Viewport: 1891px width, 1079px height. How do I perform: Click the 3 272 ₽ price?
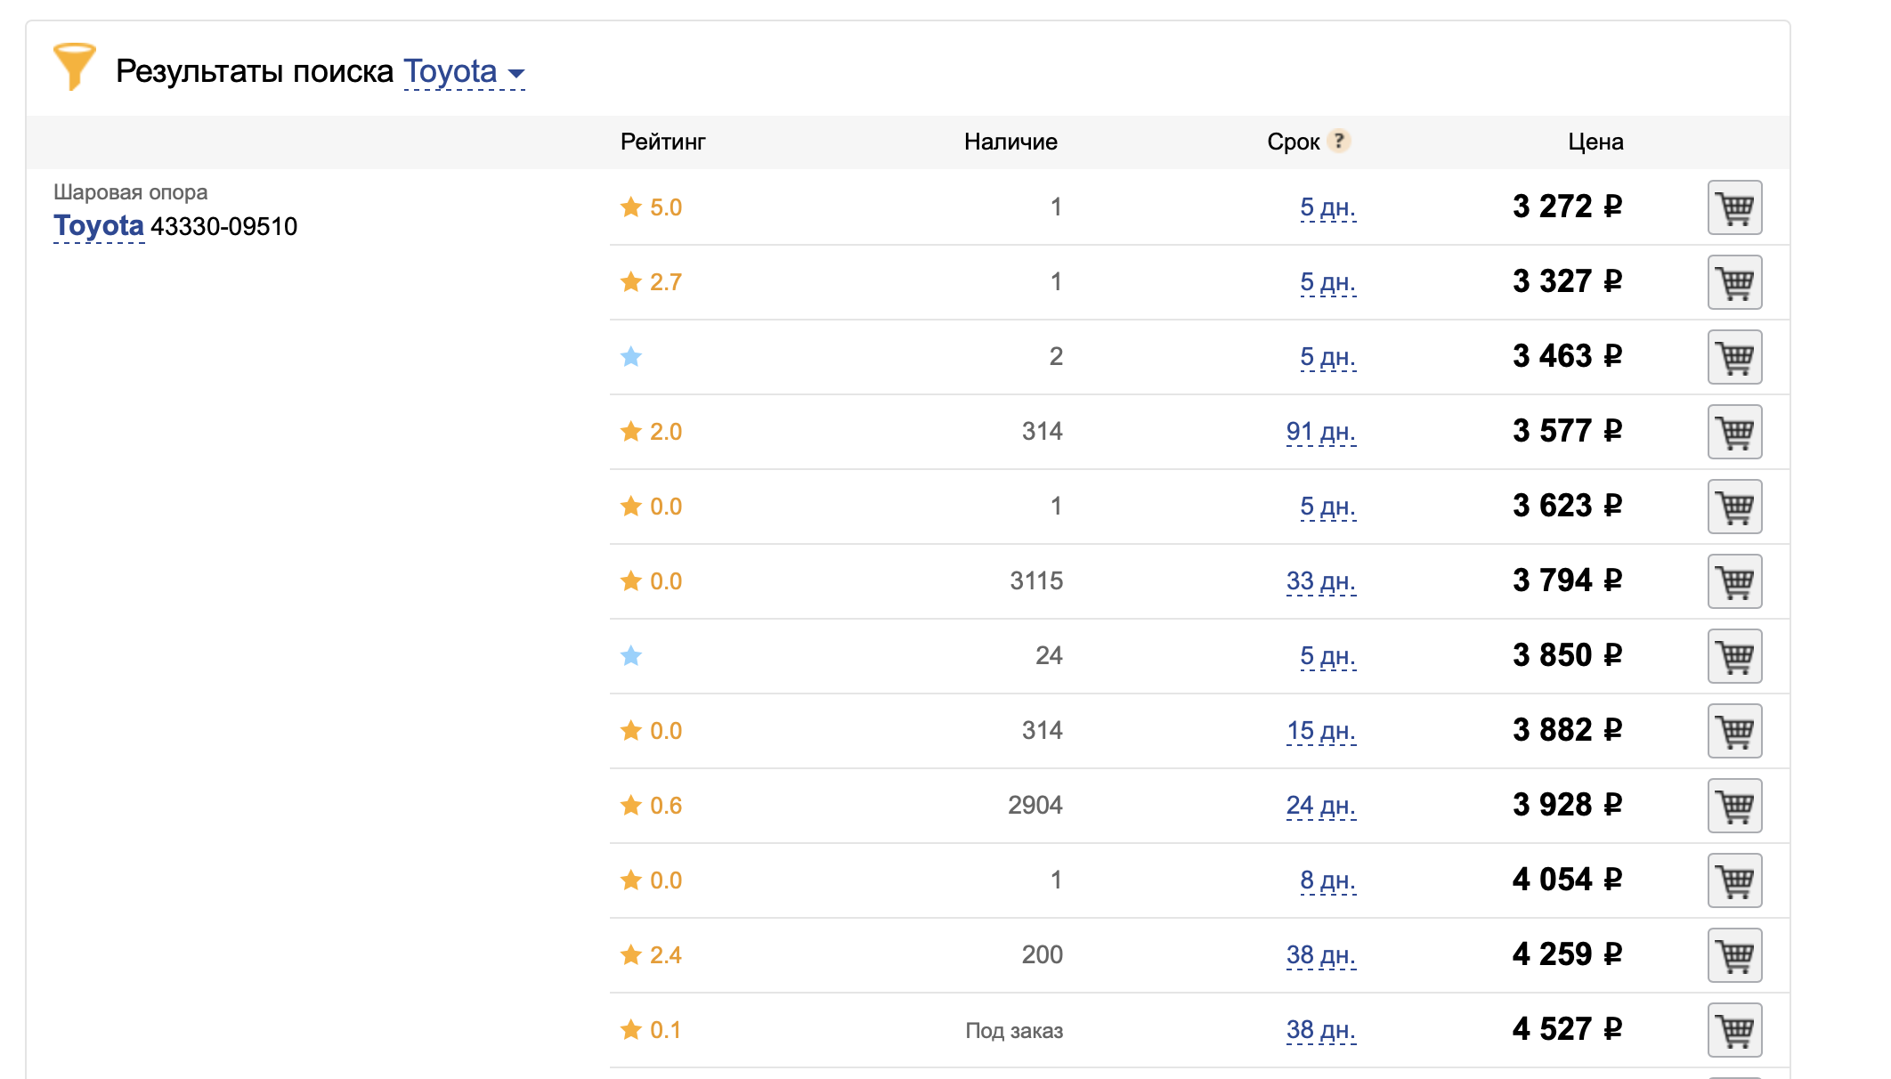1567,207
